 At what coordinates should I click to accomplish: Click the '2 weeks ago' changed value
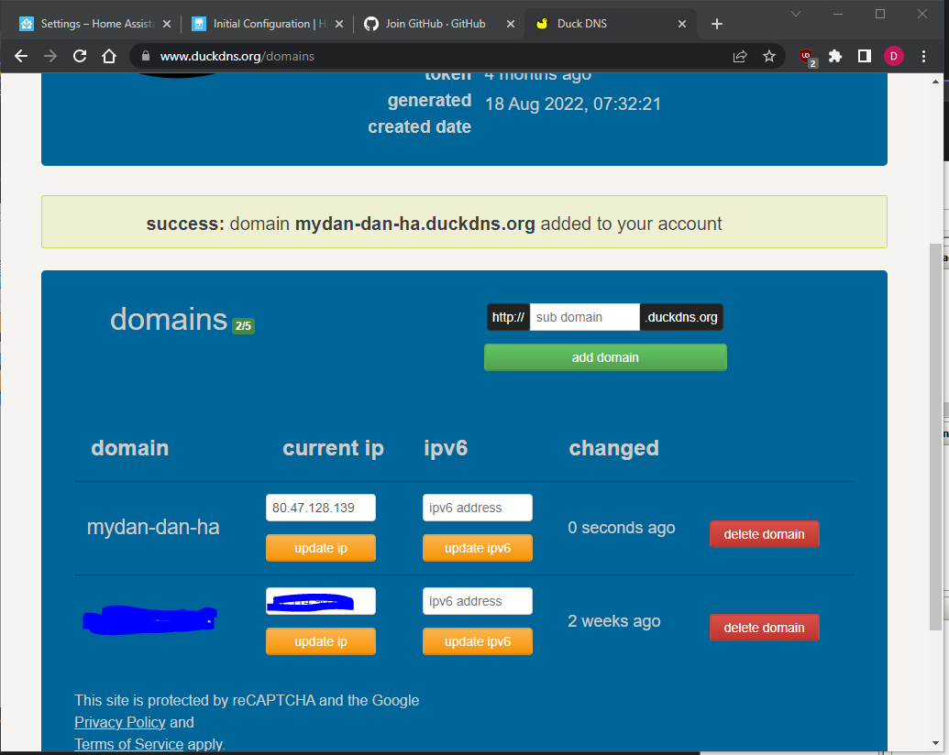point(614,621)
